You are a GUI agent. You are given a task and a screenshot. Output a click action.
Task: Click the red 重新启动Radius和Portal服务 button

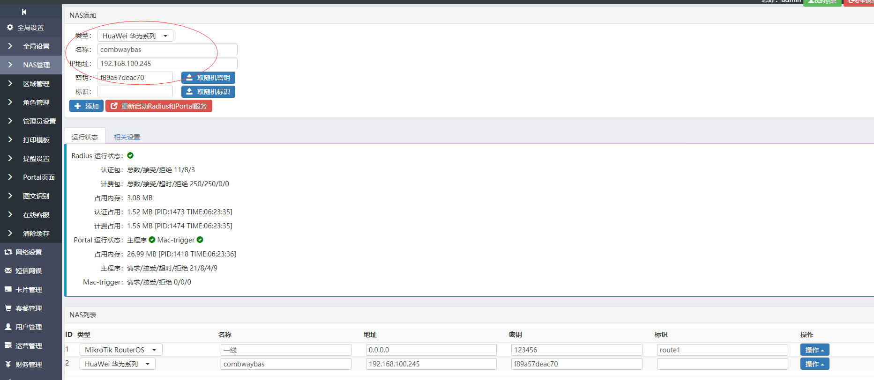pyautogui.click(x=159, y=106)
